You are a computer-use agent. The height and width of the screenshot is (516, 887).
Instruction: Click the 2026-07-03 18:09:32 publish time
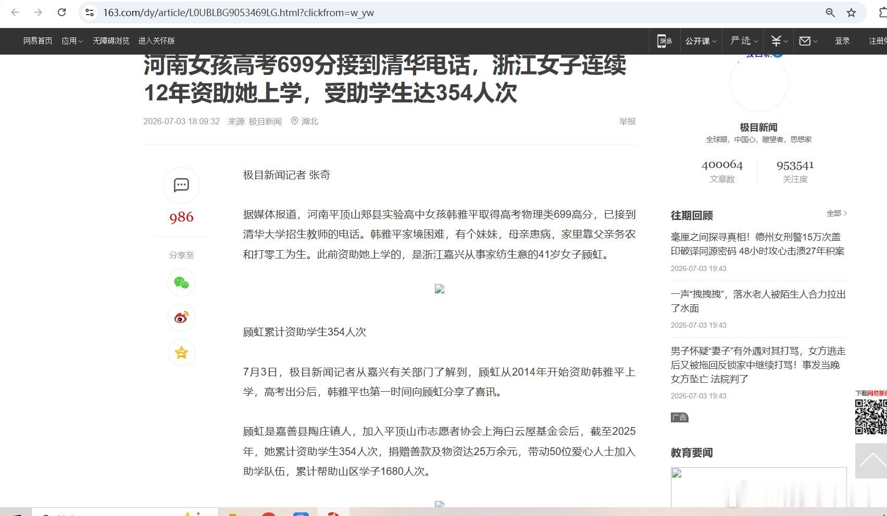(x=181, y=122)
